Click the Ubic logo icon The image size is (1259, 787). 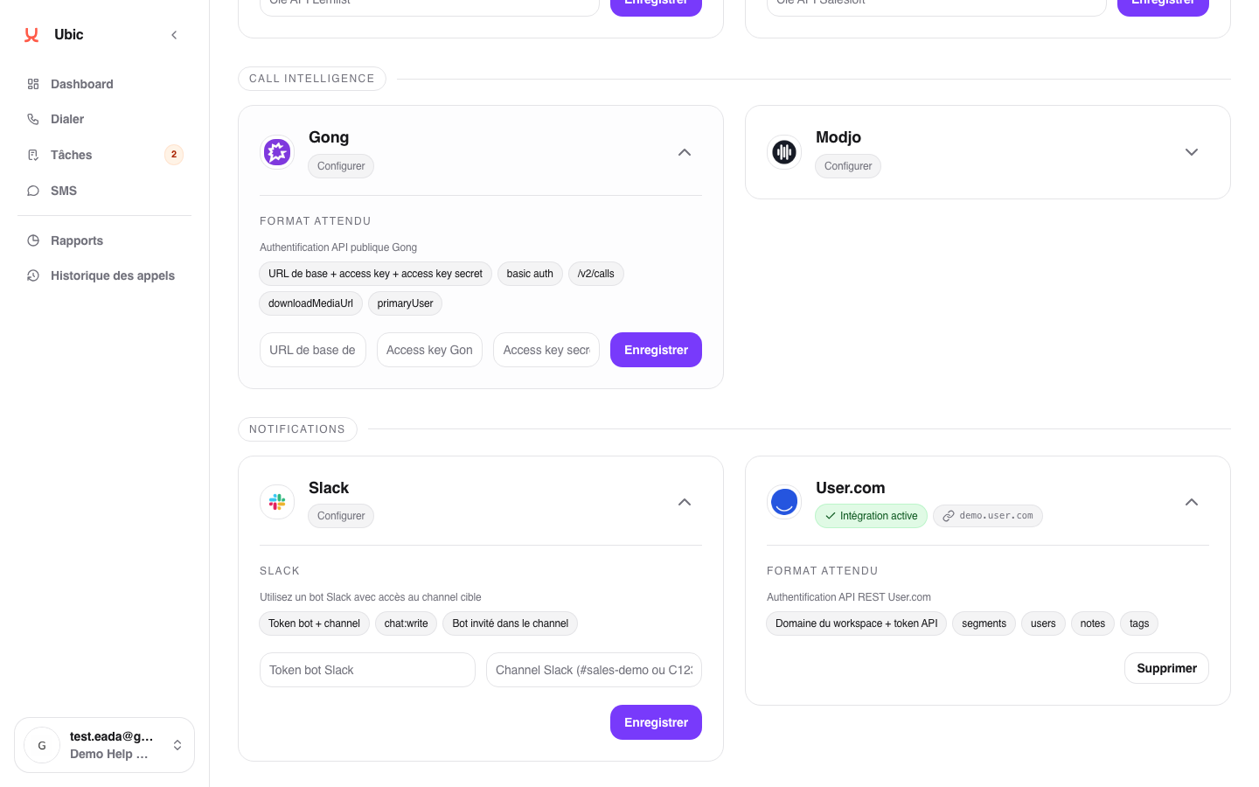[x=31, y=35]
